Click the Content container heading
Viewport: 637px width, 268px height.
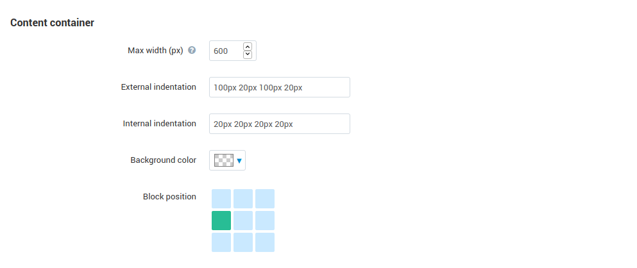click(52, 22)
